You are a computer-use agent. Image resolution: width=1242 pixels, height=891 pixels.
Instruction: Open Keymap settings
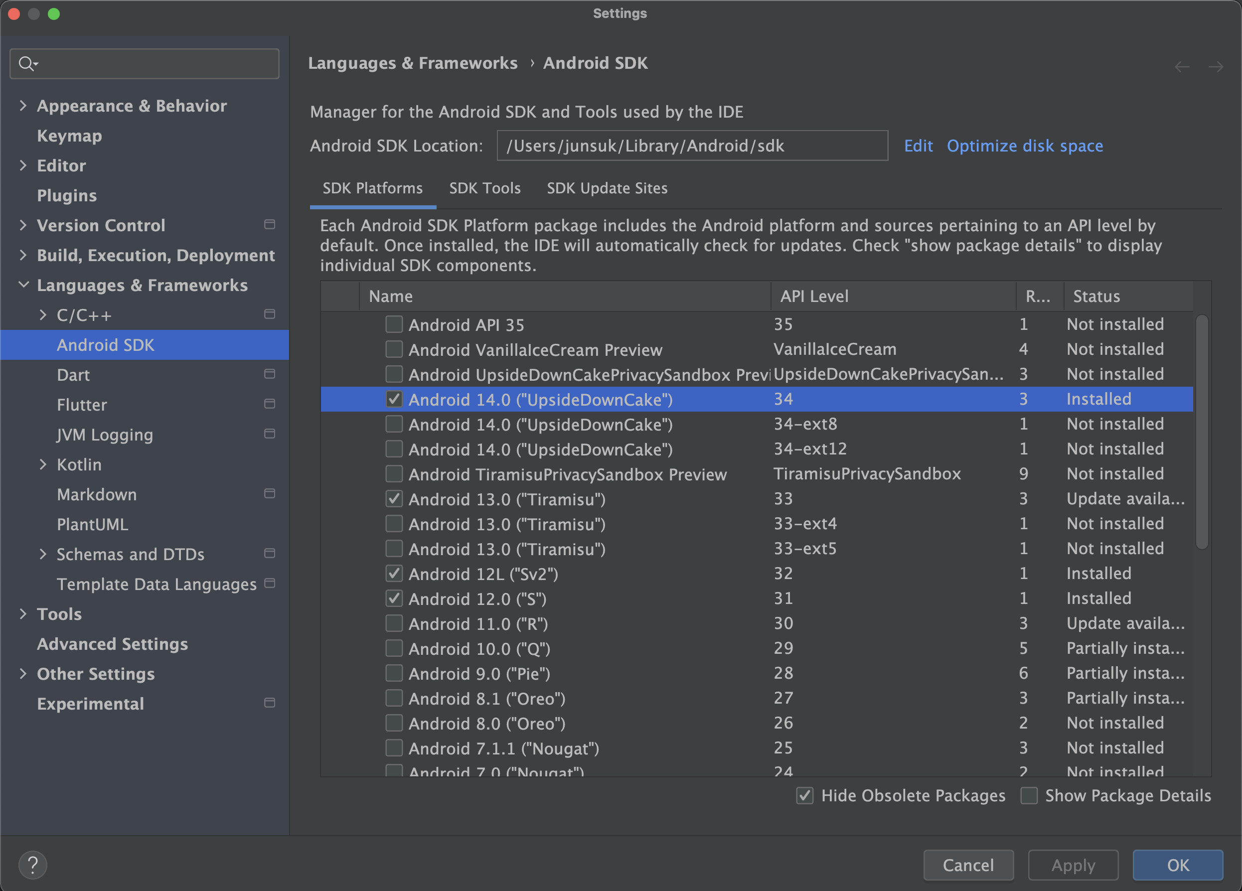tap(70, 135)
